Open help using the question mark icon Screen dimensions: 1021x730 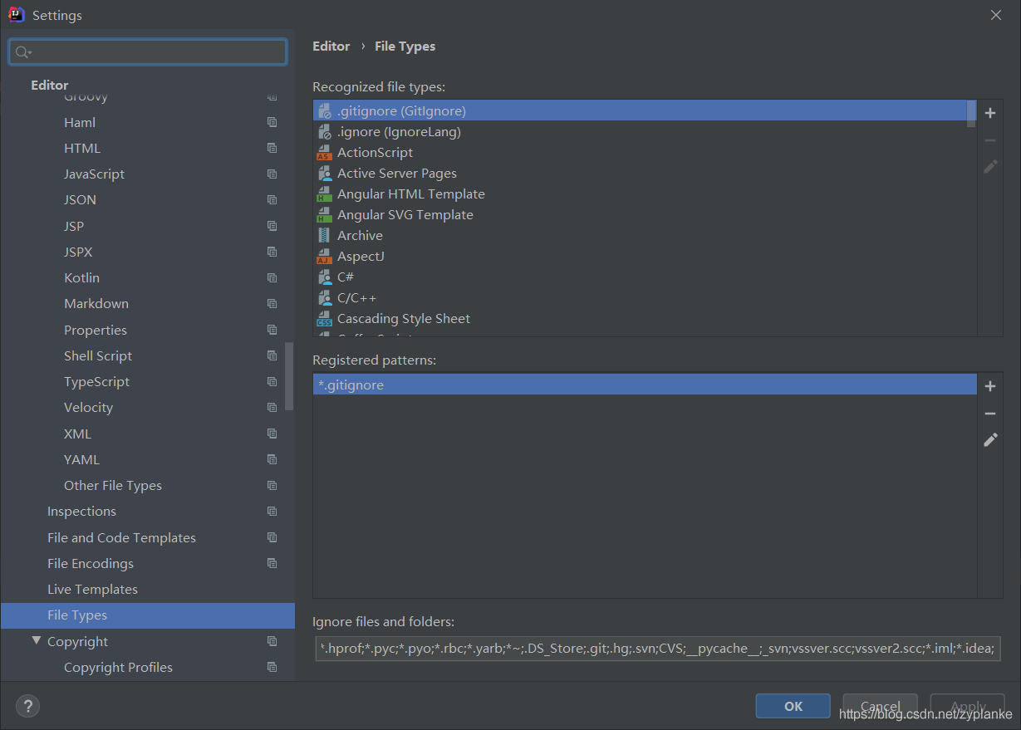27,706
